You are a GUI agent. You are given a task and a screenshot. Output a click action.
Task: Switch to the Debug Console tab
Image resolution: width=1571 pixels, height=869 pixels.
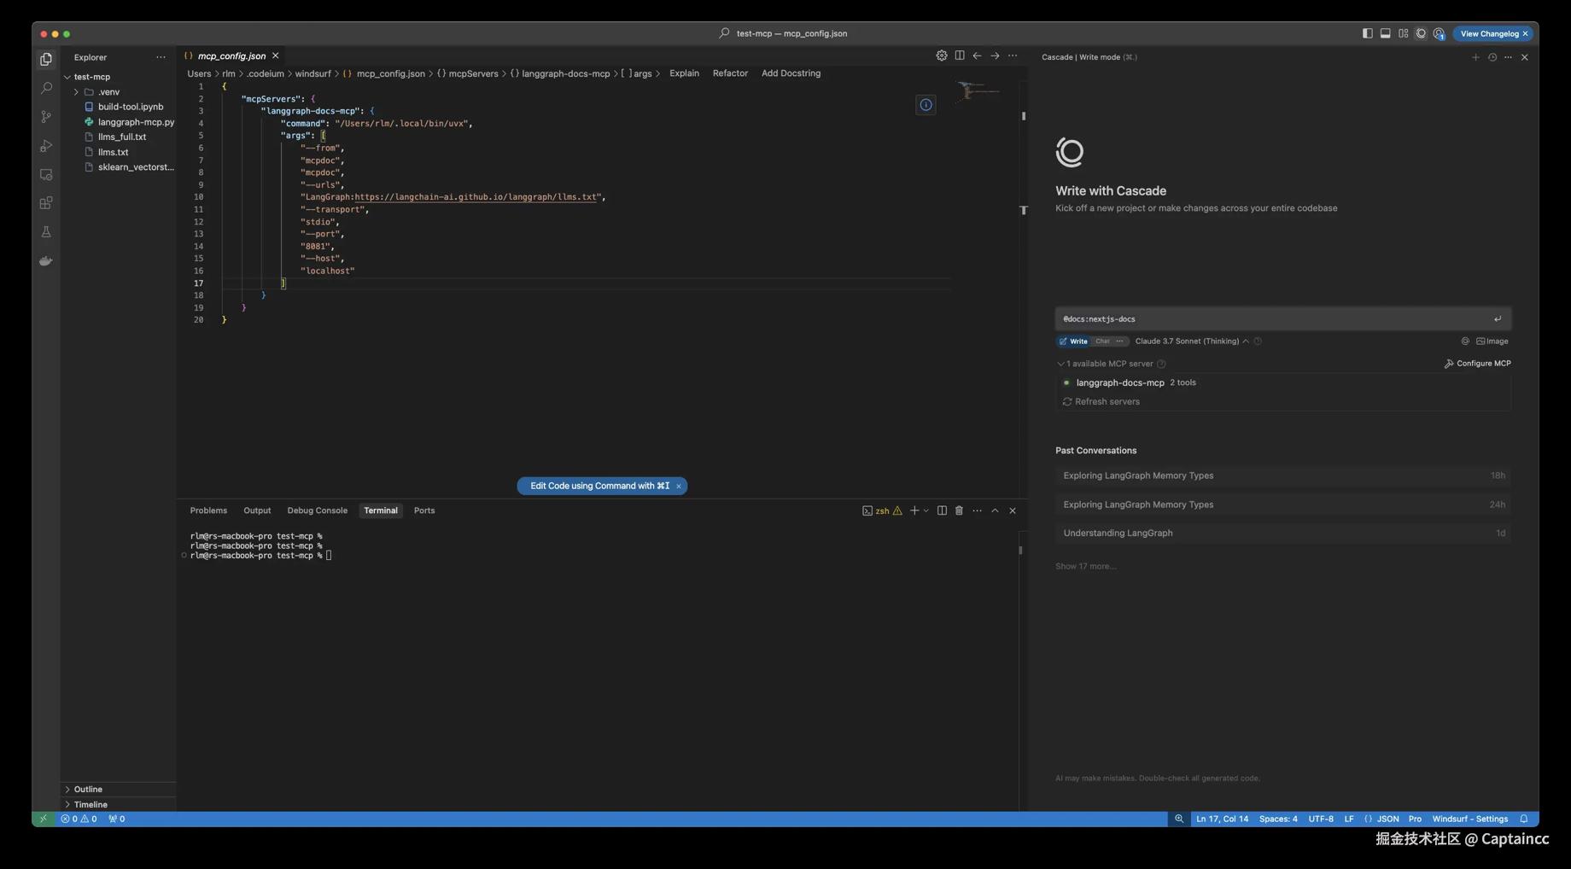pos(317,510)
